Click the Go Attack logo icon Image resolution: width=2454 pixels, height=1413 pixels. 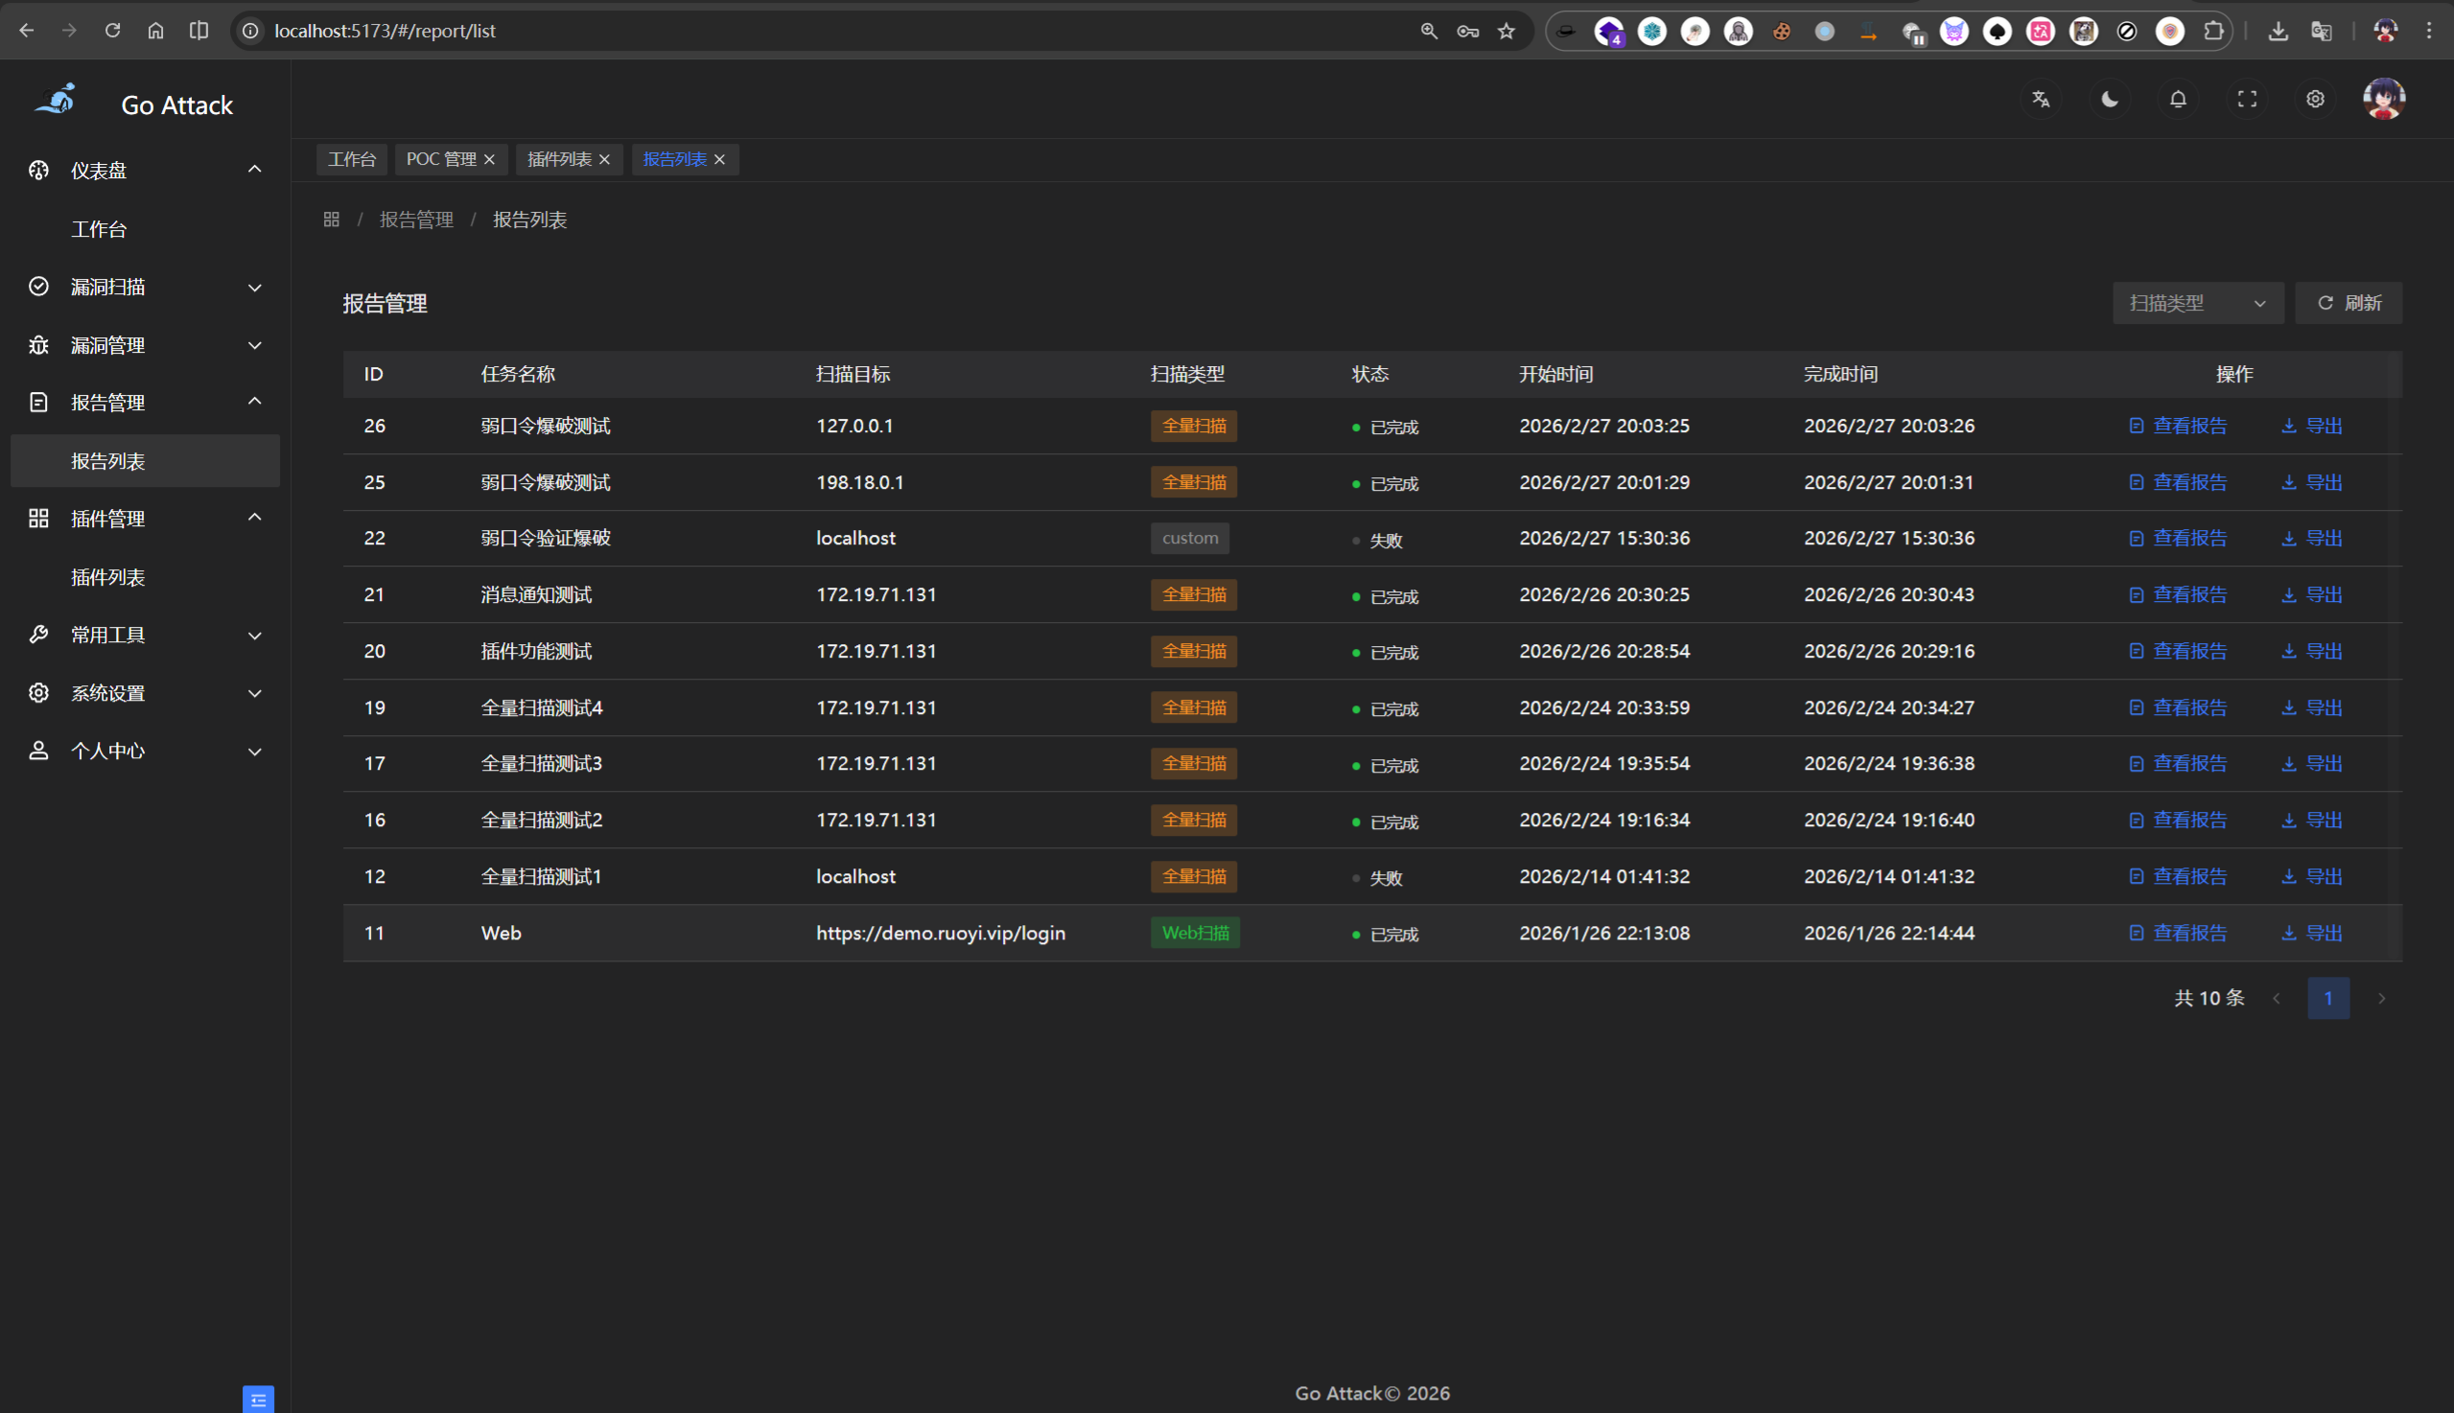pyautogui.click(x=57, y=101)
